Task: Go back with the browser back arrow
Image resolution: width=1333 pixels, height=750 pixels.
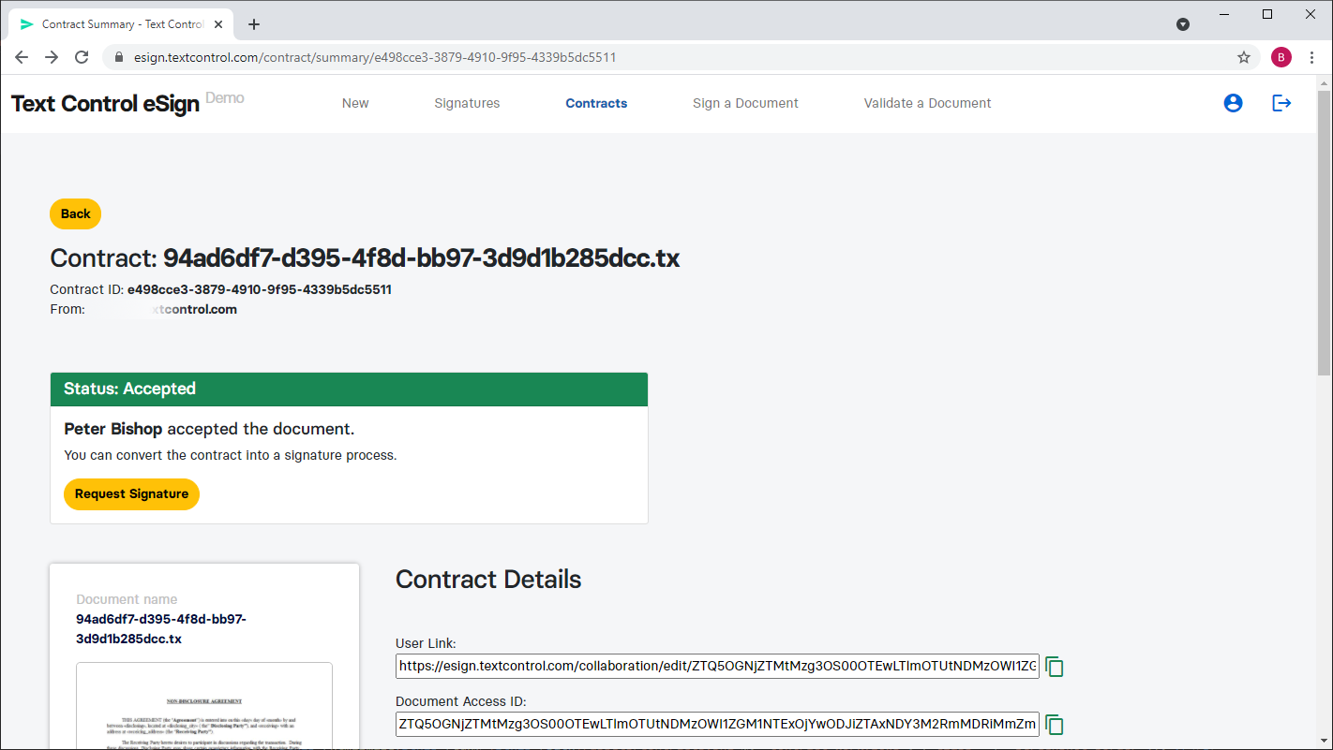Action: (22, 57)
